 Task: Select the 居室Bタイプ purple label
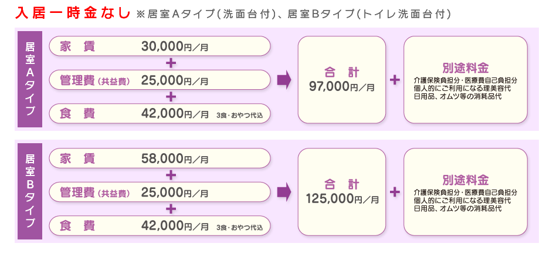coord(30,192)
